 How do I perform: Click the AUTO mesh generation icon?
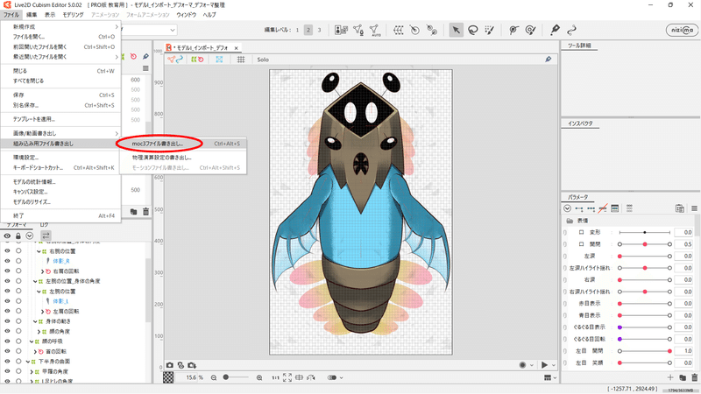point(375,30)
